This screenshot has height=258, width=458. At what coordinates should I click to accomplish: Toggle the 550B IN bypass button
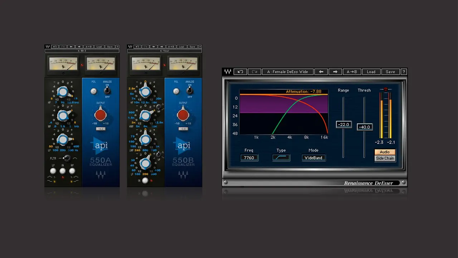pos(145,181)
